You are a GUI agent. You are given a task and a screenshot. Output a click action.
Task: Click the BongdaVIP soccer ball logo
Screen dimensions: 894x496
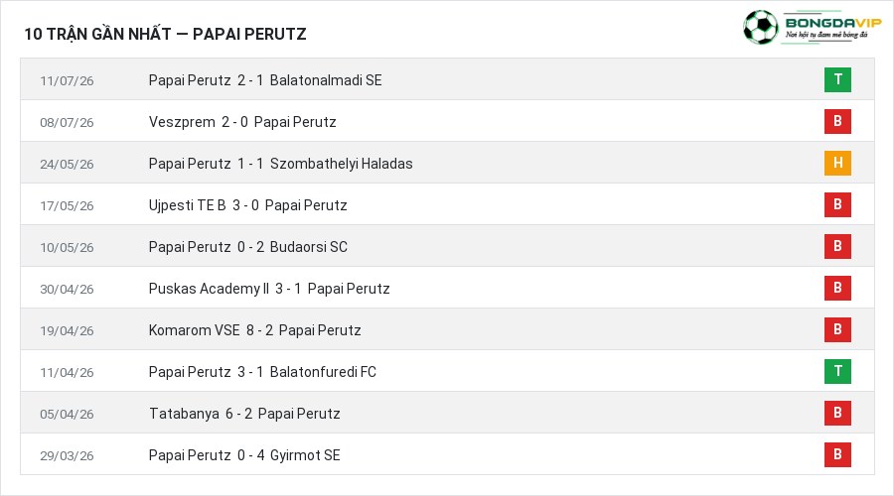coord(760,27)
